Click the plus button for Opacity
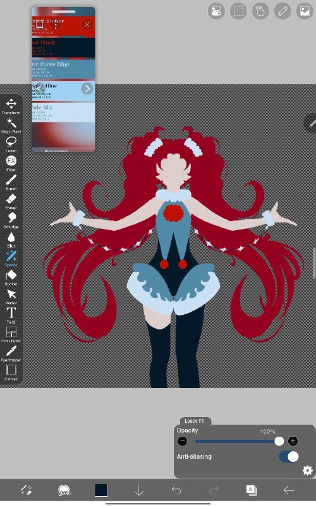The image size is (316, 507). 293,441
